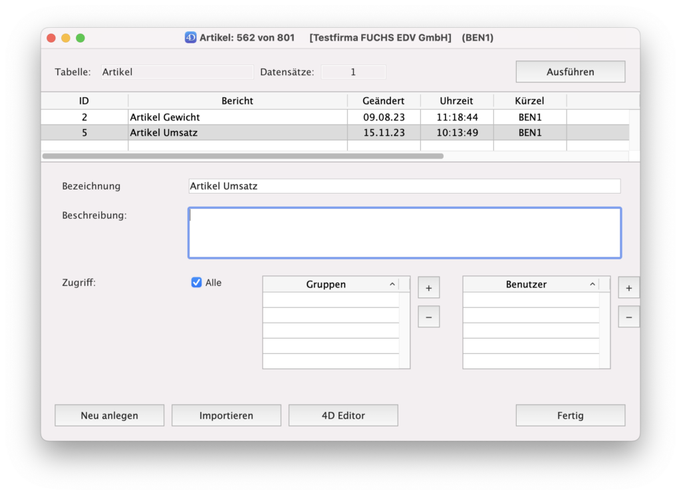Add a user with the plus button

click(628, 288)
